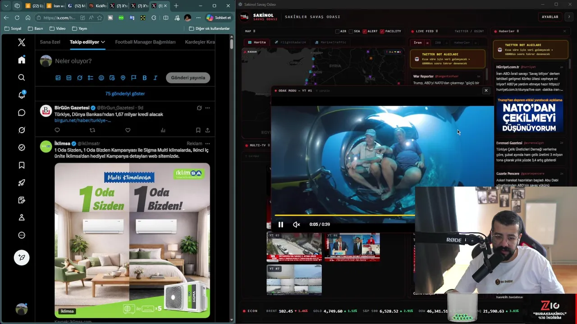Screen dimensions: 577x324
Task: Share the BirGün Gazetesi post
Action: point(207,130)
